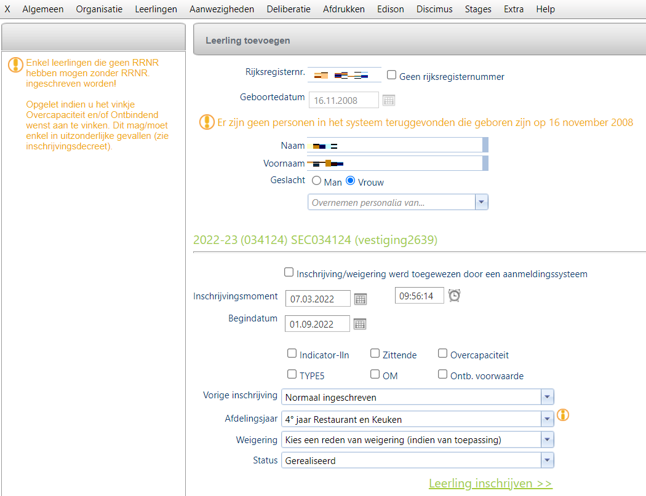Click the Inschrijvingsmoment date field 07.03.2022
Screen dimensions: 646x496
tap(317, 299)
